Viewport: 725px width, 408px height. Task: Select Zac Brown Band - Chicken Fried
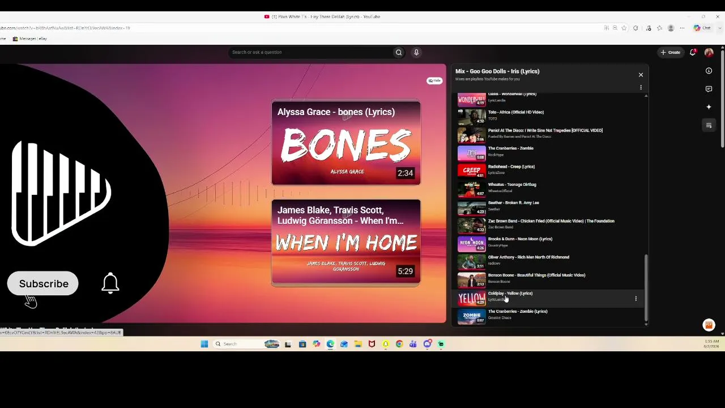click(x=549, y=225)
